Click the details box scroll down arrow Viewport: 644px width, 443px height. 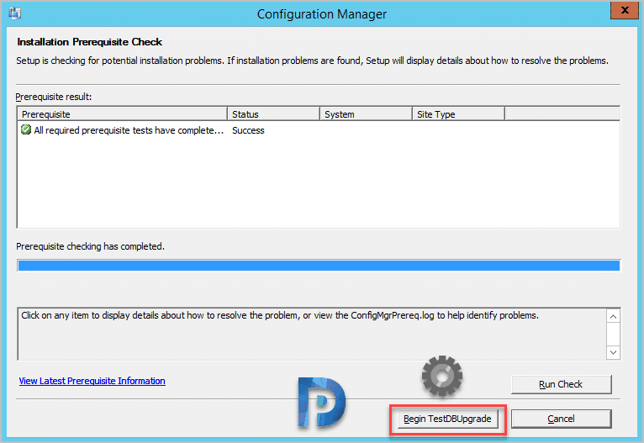[x=613, y=352]
